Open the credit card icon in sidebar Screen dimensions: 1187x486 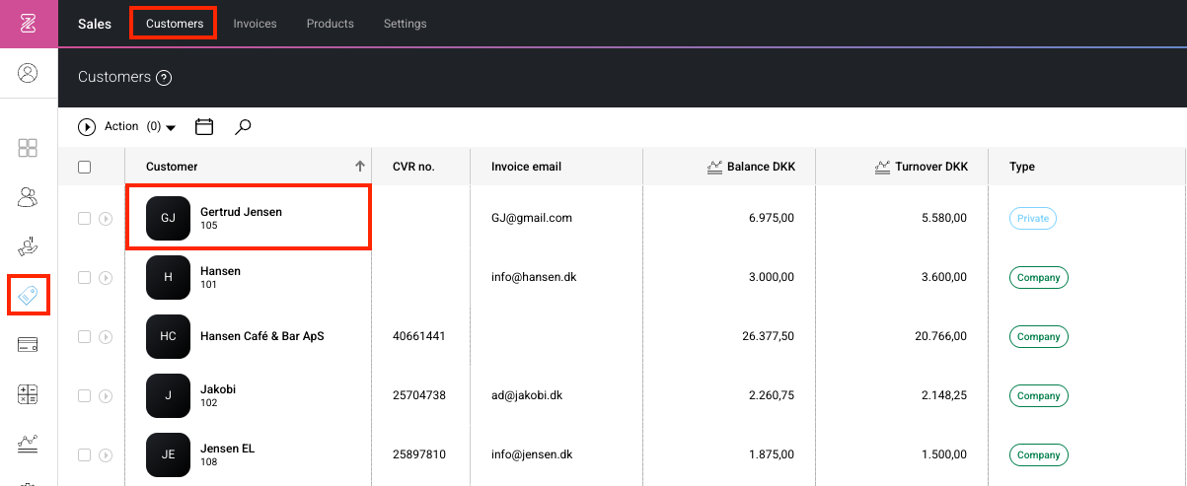point(29,345)
